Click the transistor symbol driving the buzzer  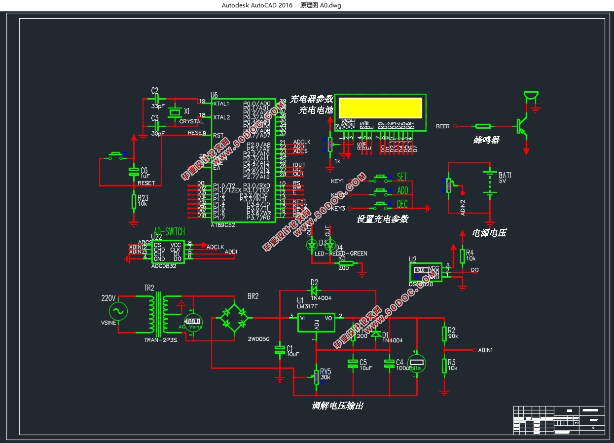[x=522, y=126]
